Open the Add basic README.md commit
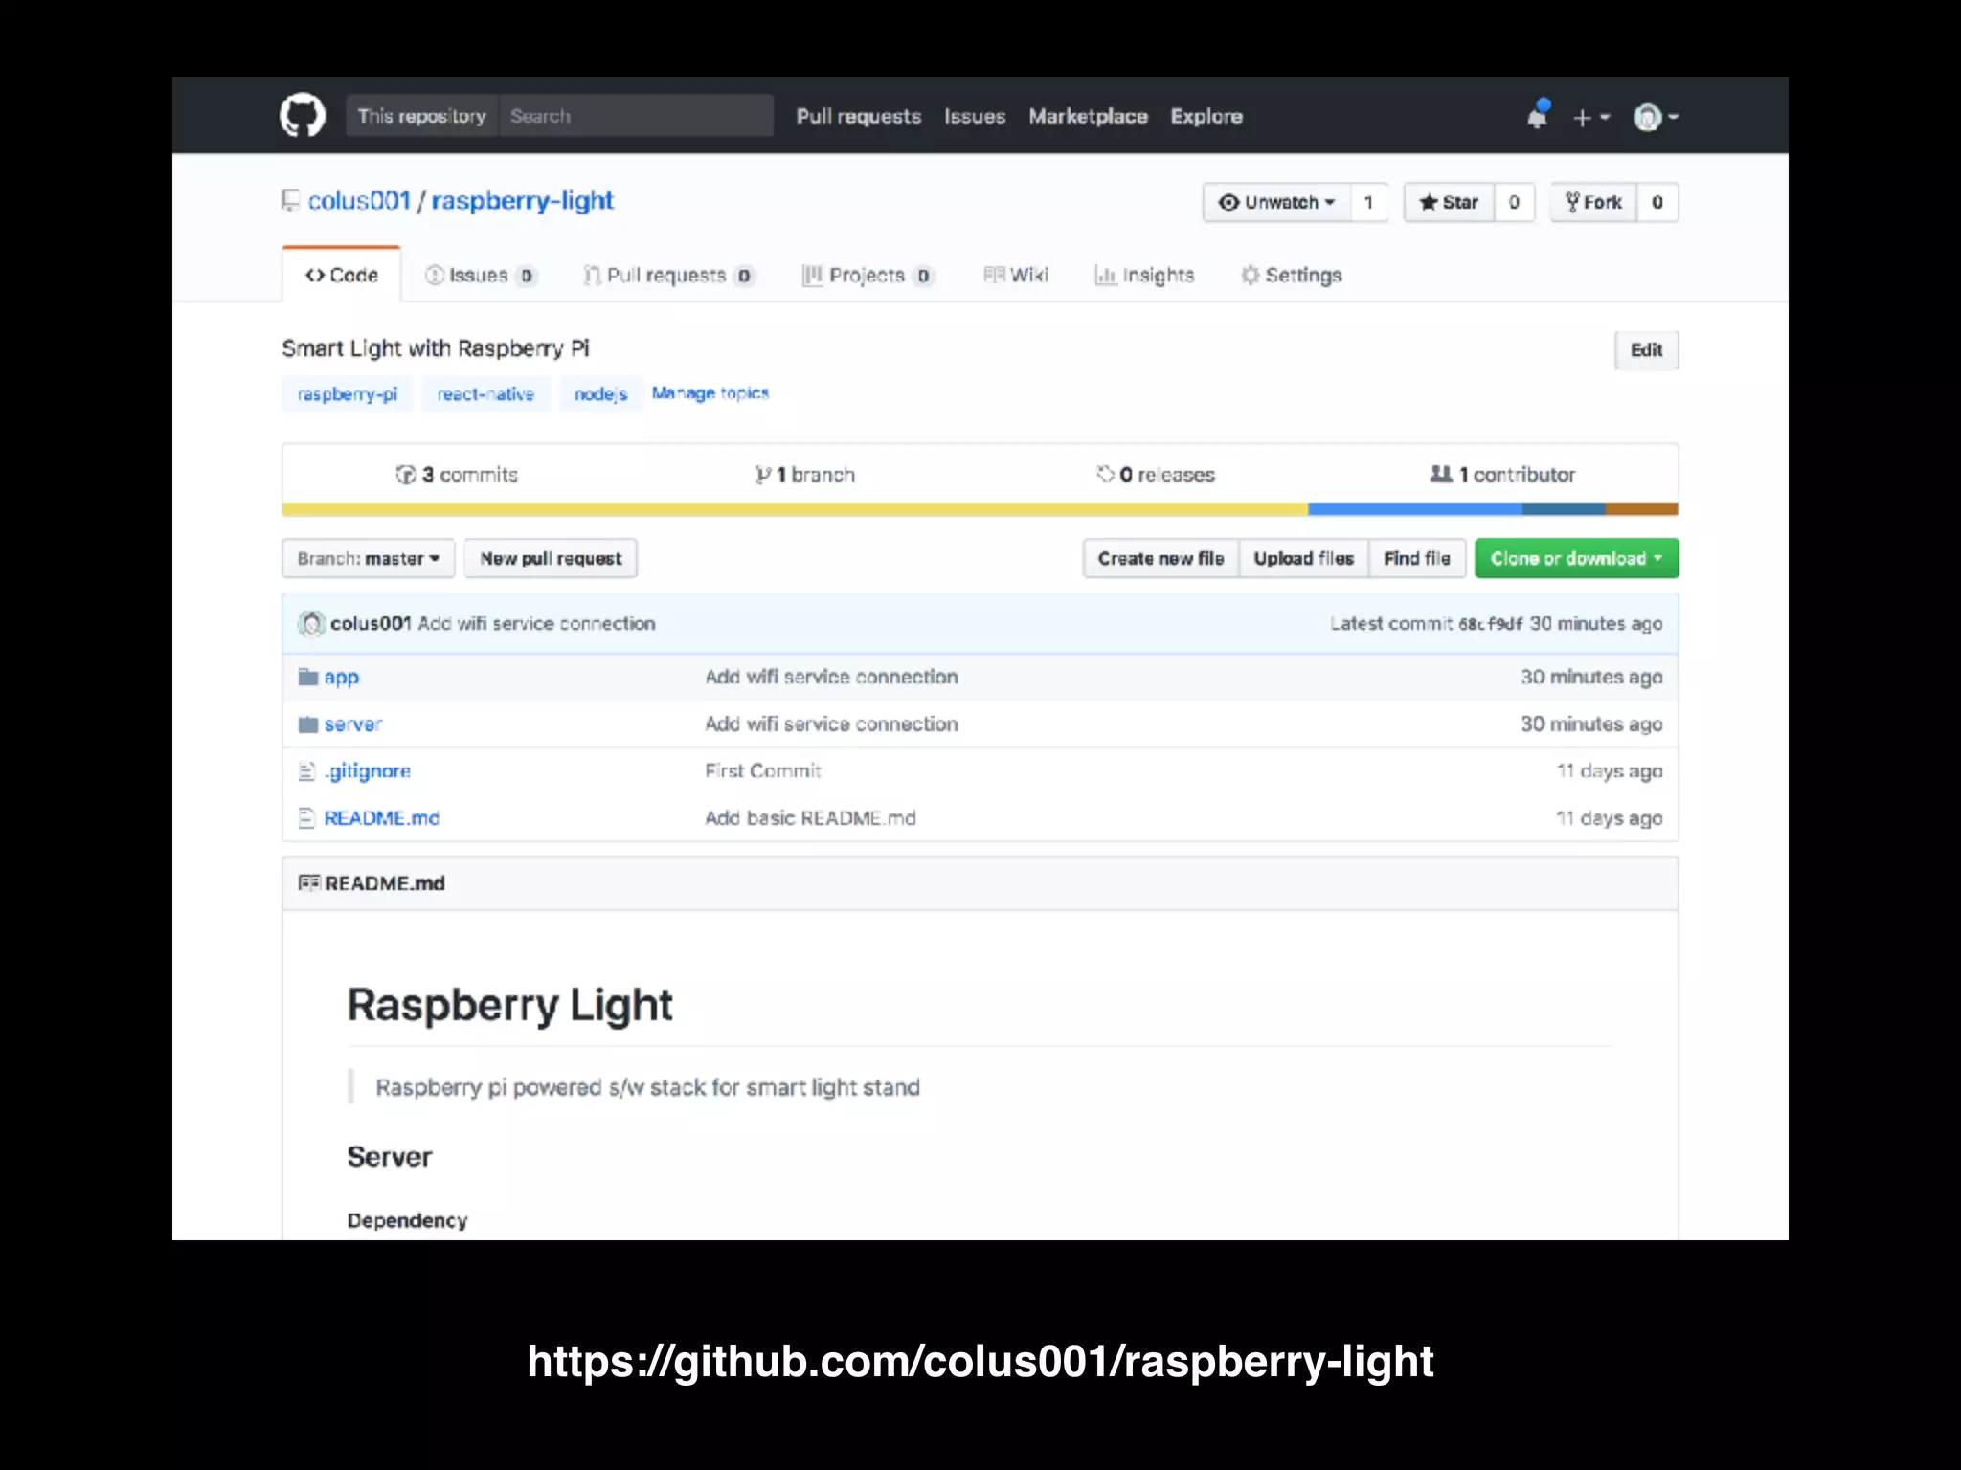Image resolution: width=1961 pixels, height=1470 pixels. click(810, 818)
